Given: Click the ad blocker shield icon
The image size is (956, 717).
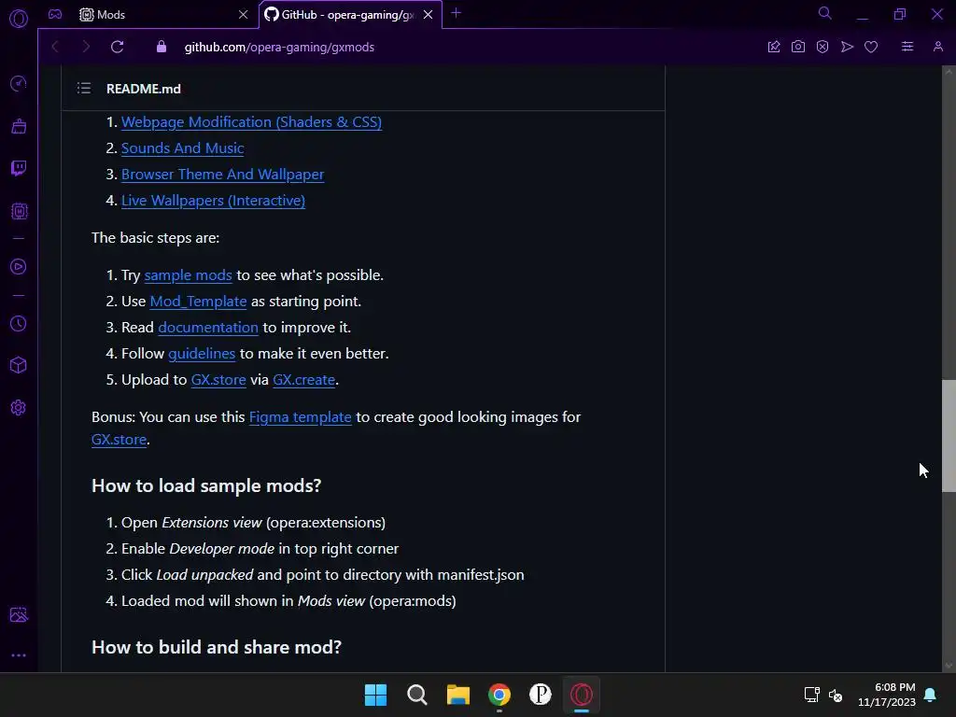Looking at the screenshot, I should (x=822, y=47).
